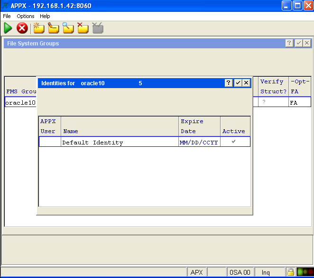Close the Identities for oracle10 dialog
314x278 pixels.
point(246,83)
